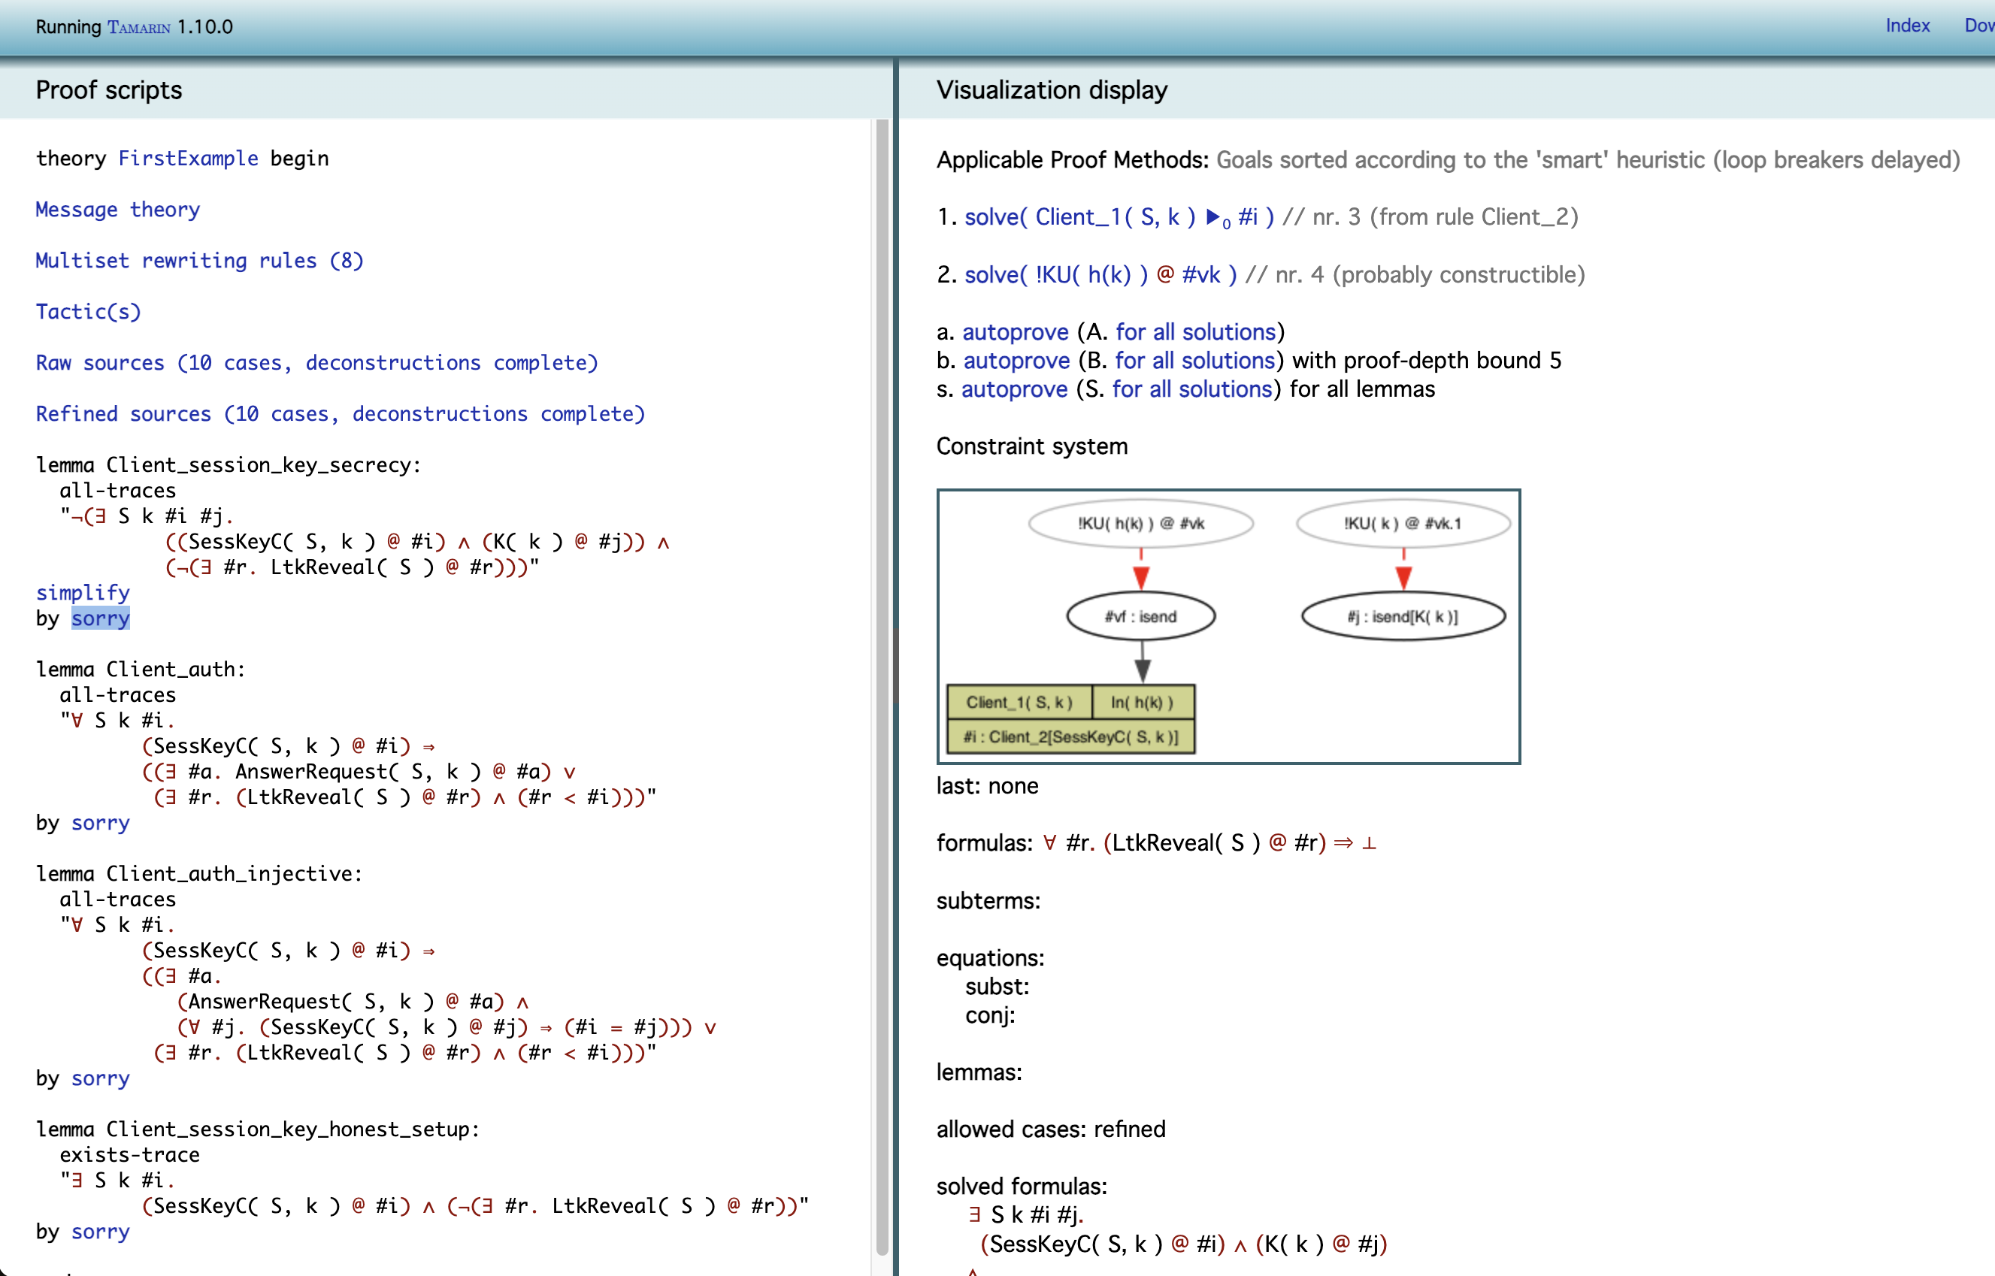Select sorry under Client_session_key_honest_setup lemma

point(100,1231)
